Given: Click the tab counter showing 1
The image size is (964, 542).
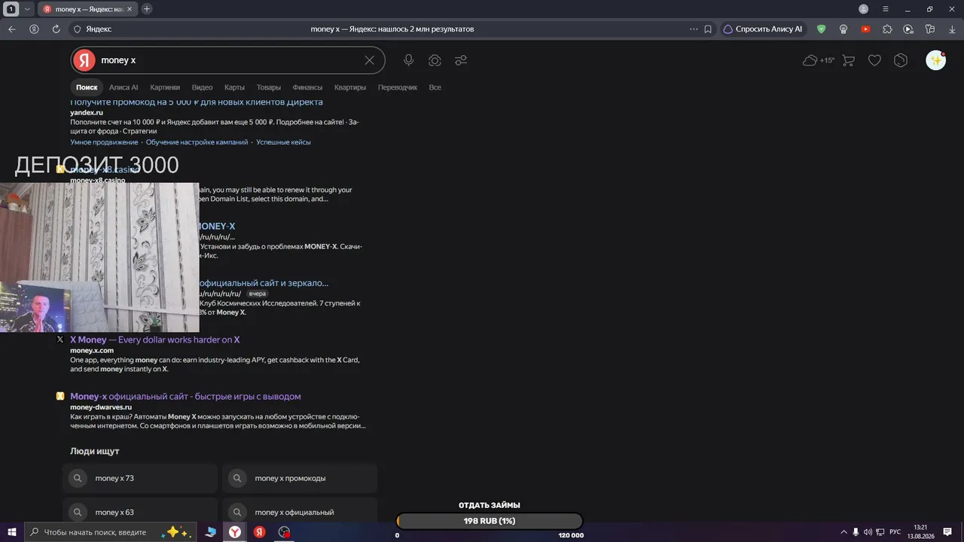Looking at the screenshot, I should coord(11,9).
